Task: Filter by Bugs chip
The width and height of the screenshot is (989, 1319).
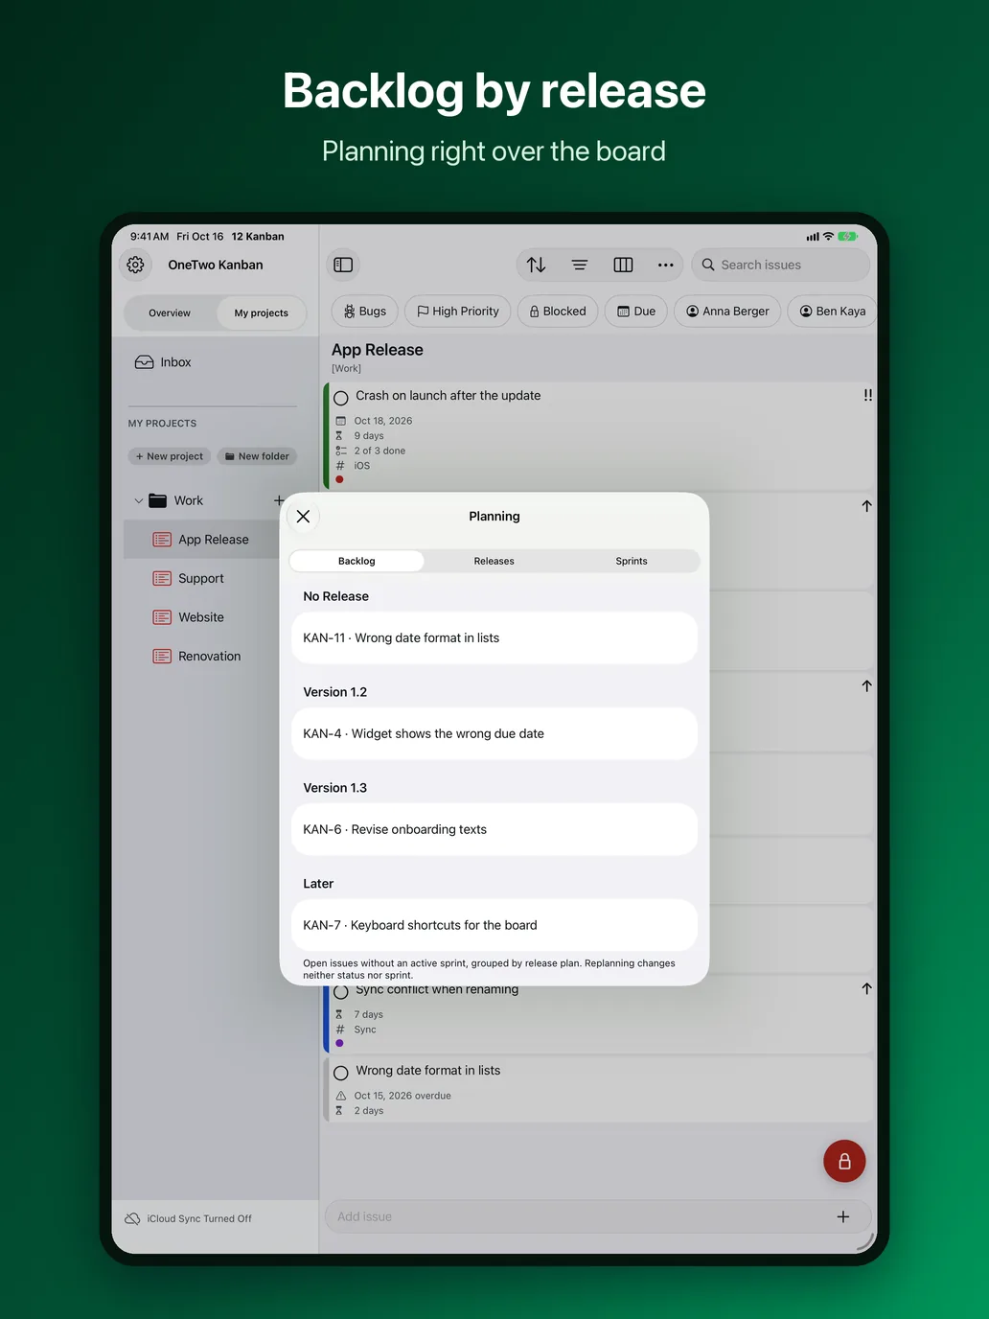Action: coord(364,312)
